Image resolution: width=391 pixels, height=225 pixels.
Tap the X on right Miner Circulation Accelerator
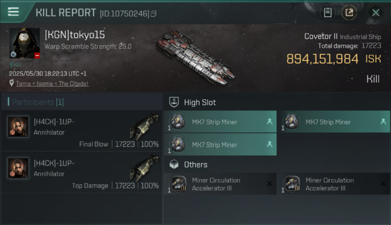click(383, 184)
